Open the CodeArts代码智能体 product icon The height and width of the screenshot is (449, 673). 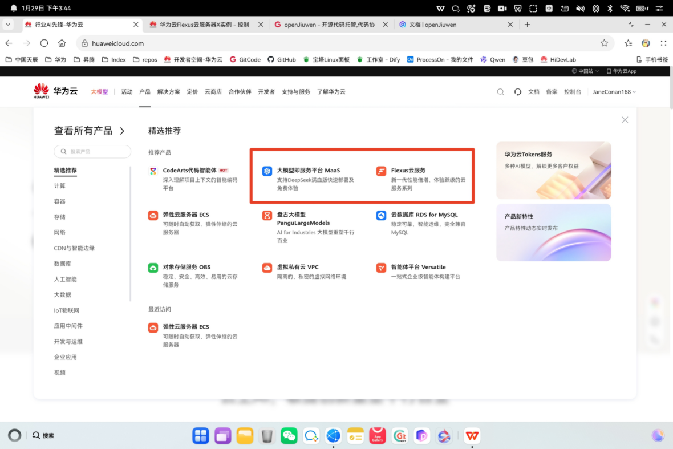[x=153, y=171]
